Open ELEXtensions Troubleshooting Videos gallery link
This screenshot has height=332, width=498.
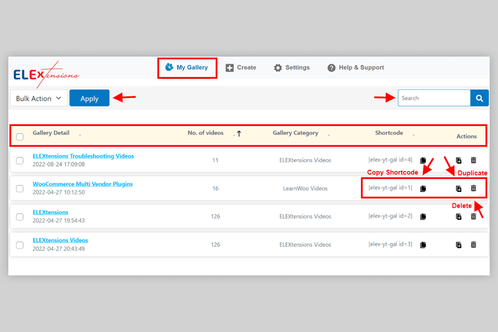click(x=83, y=156)
